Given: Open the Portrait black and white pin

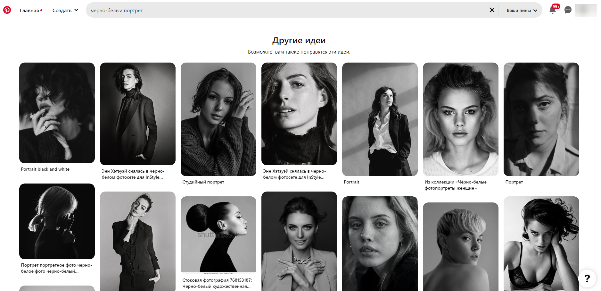Looking at the screenshot, I should coord(57,113).
